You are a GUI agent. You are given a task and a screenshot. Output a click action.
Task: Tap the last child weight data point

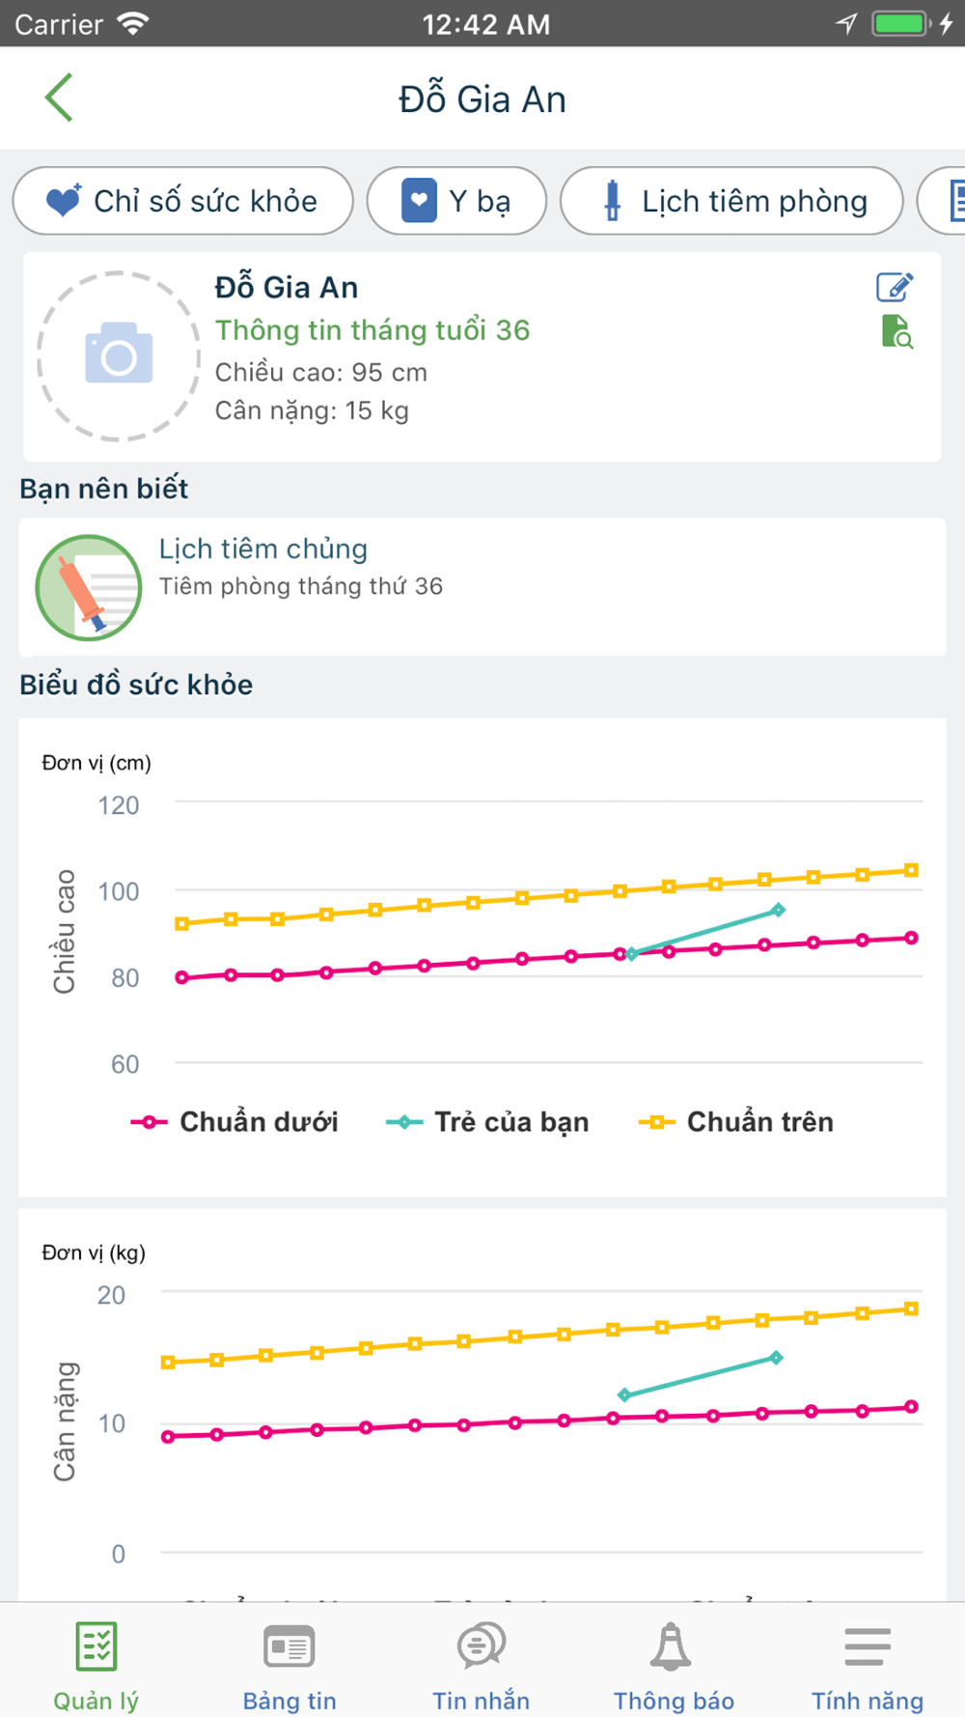777,1358
